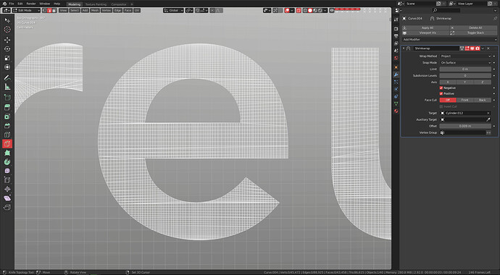Click the Apply All button
Viewport: 500px width, 275px height.
pyautogui.click(x=425, y=27)
